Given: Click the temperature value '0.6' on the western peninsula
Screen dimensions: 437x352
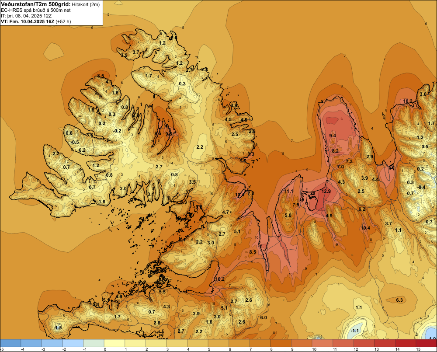Looking at the screenshot, I should pyautogui.click(x=69, y=133).
